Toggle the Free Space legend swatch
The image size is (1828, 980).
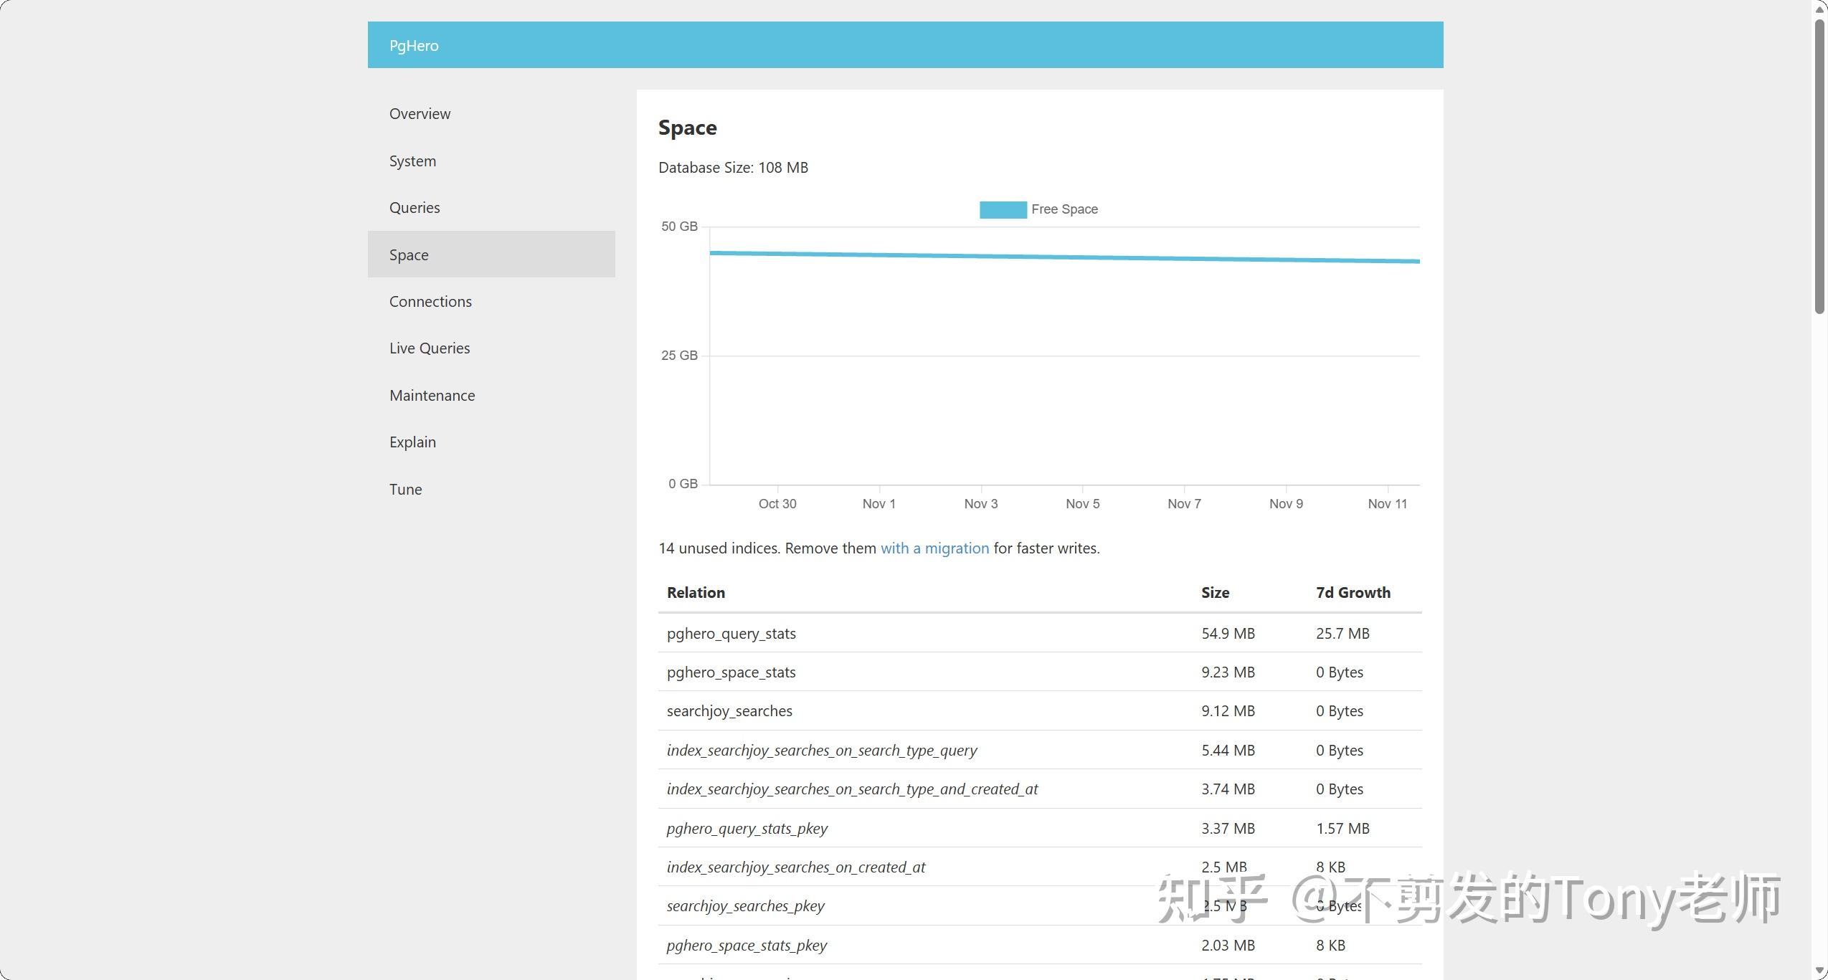(x=1003, y=209)
